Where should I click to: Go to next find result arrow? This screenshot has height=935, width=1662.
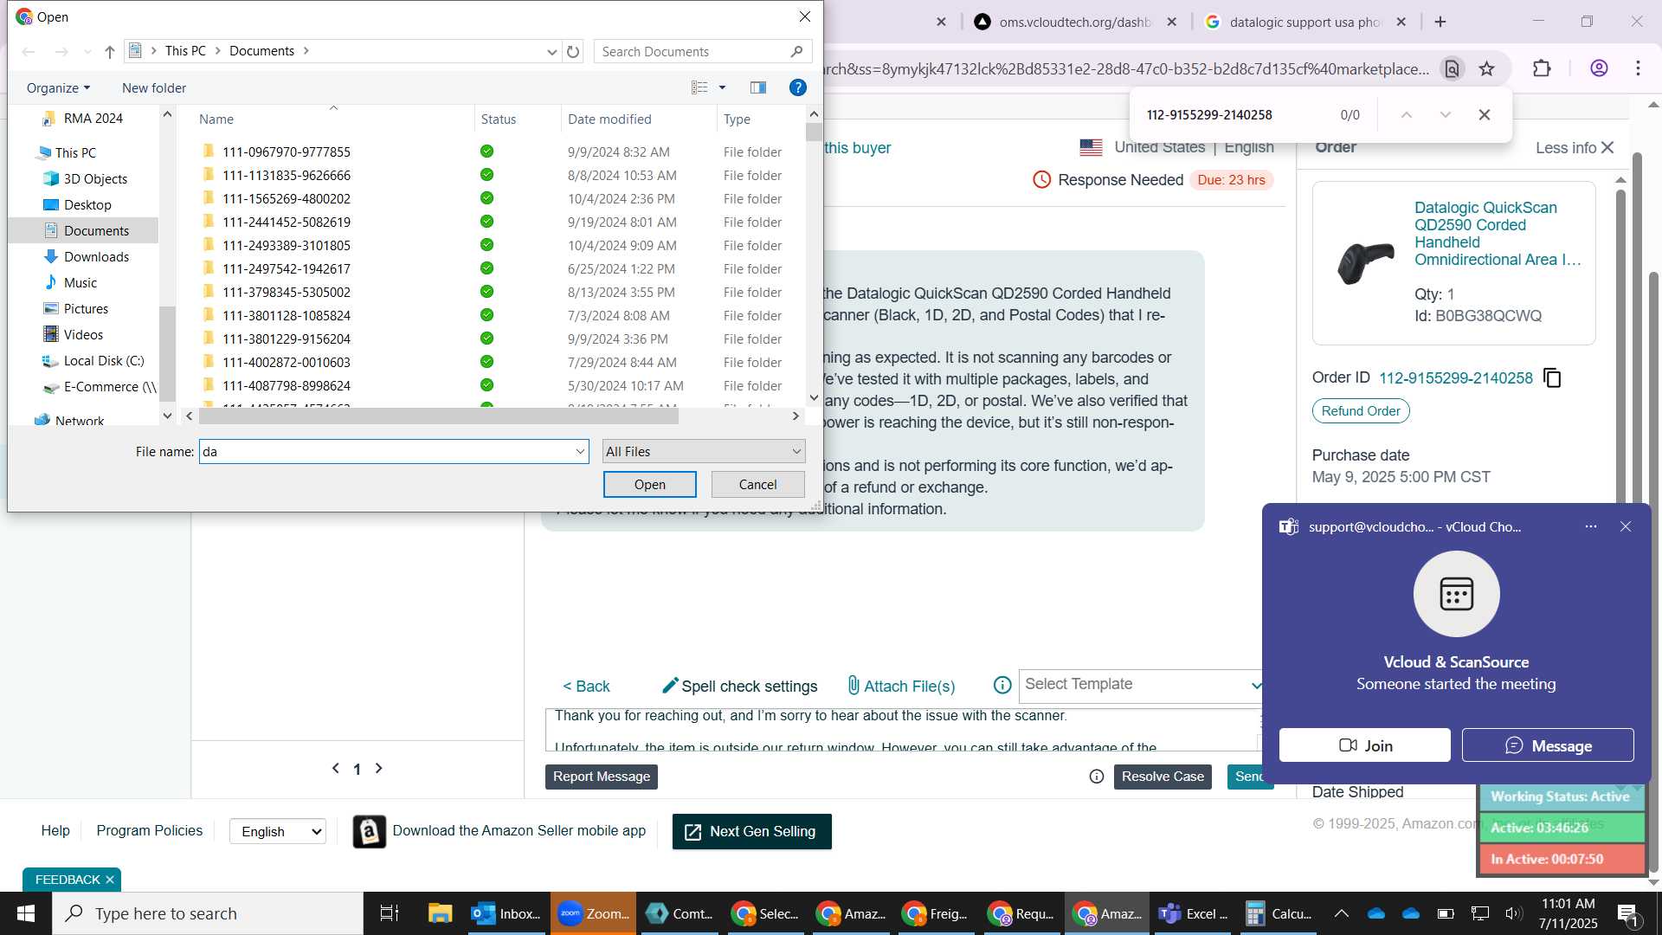pyautogui.click(x=1446, y=115)
